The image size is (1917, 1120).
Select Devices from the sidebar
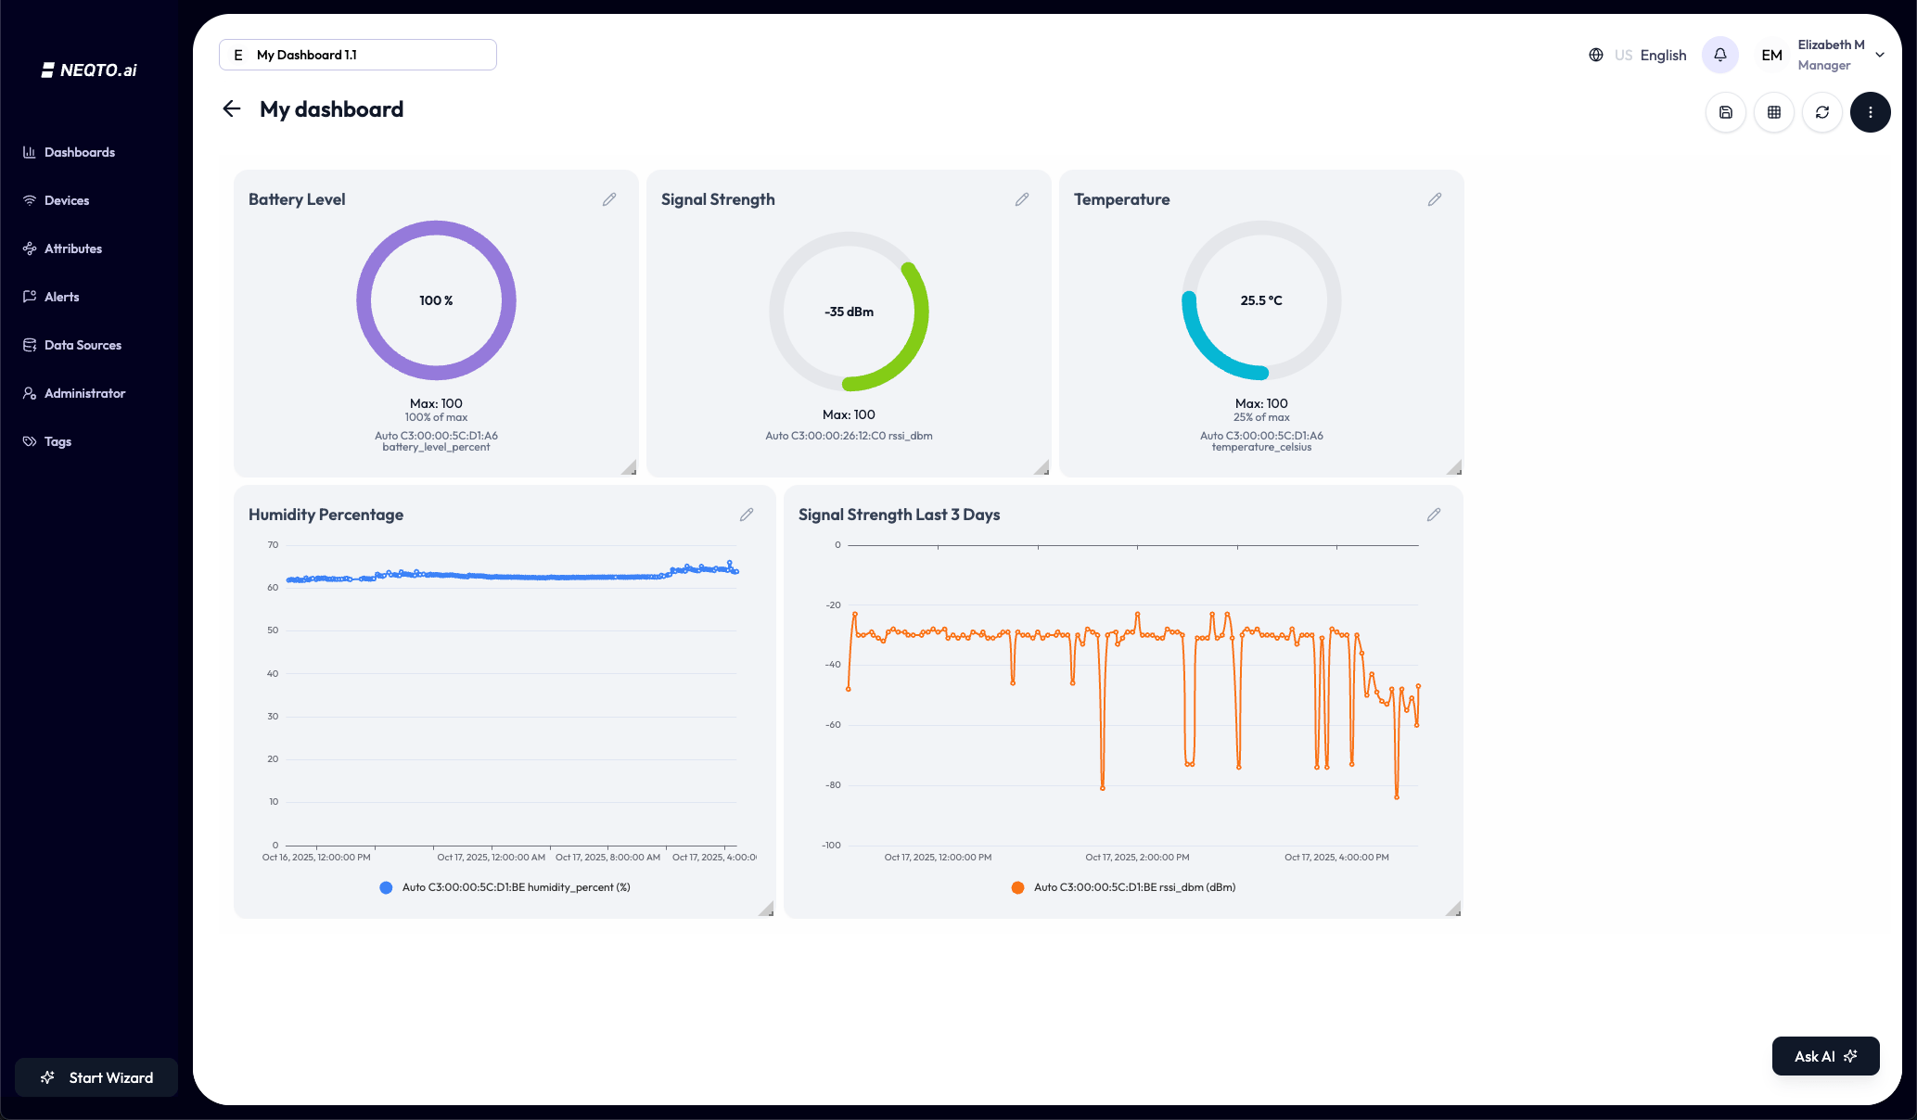pyautogui.click(x=67, y=199)
